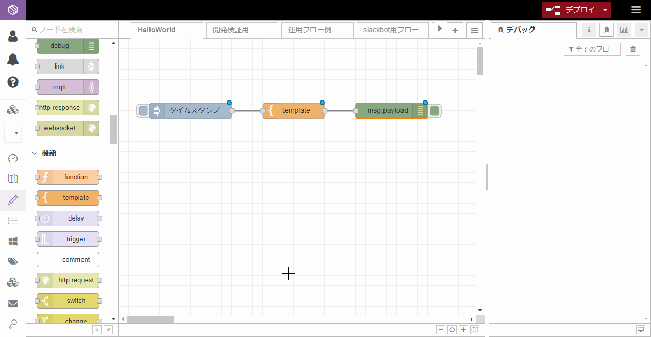The width and height of the screenshot is (651, 337).
Task: Zoom out the flow canvas
Action: pos(441,330)
